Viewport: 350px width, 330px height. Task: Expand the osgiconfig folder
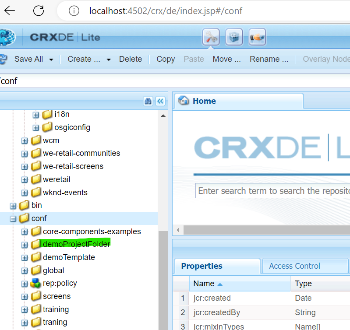click(x=36, y=128)
